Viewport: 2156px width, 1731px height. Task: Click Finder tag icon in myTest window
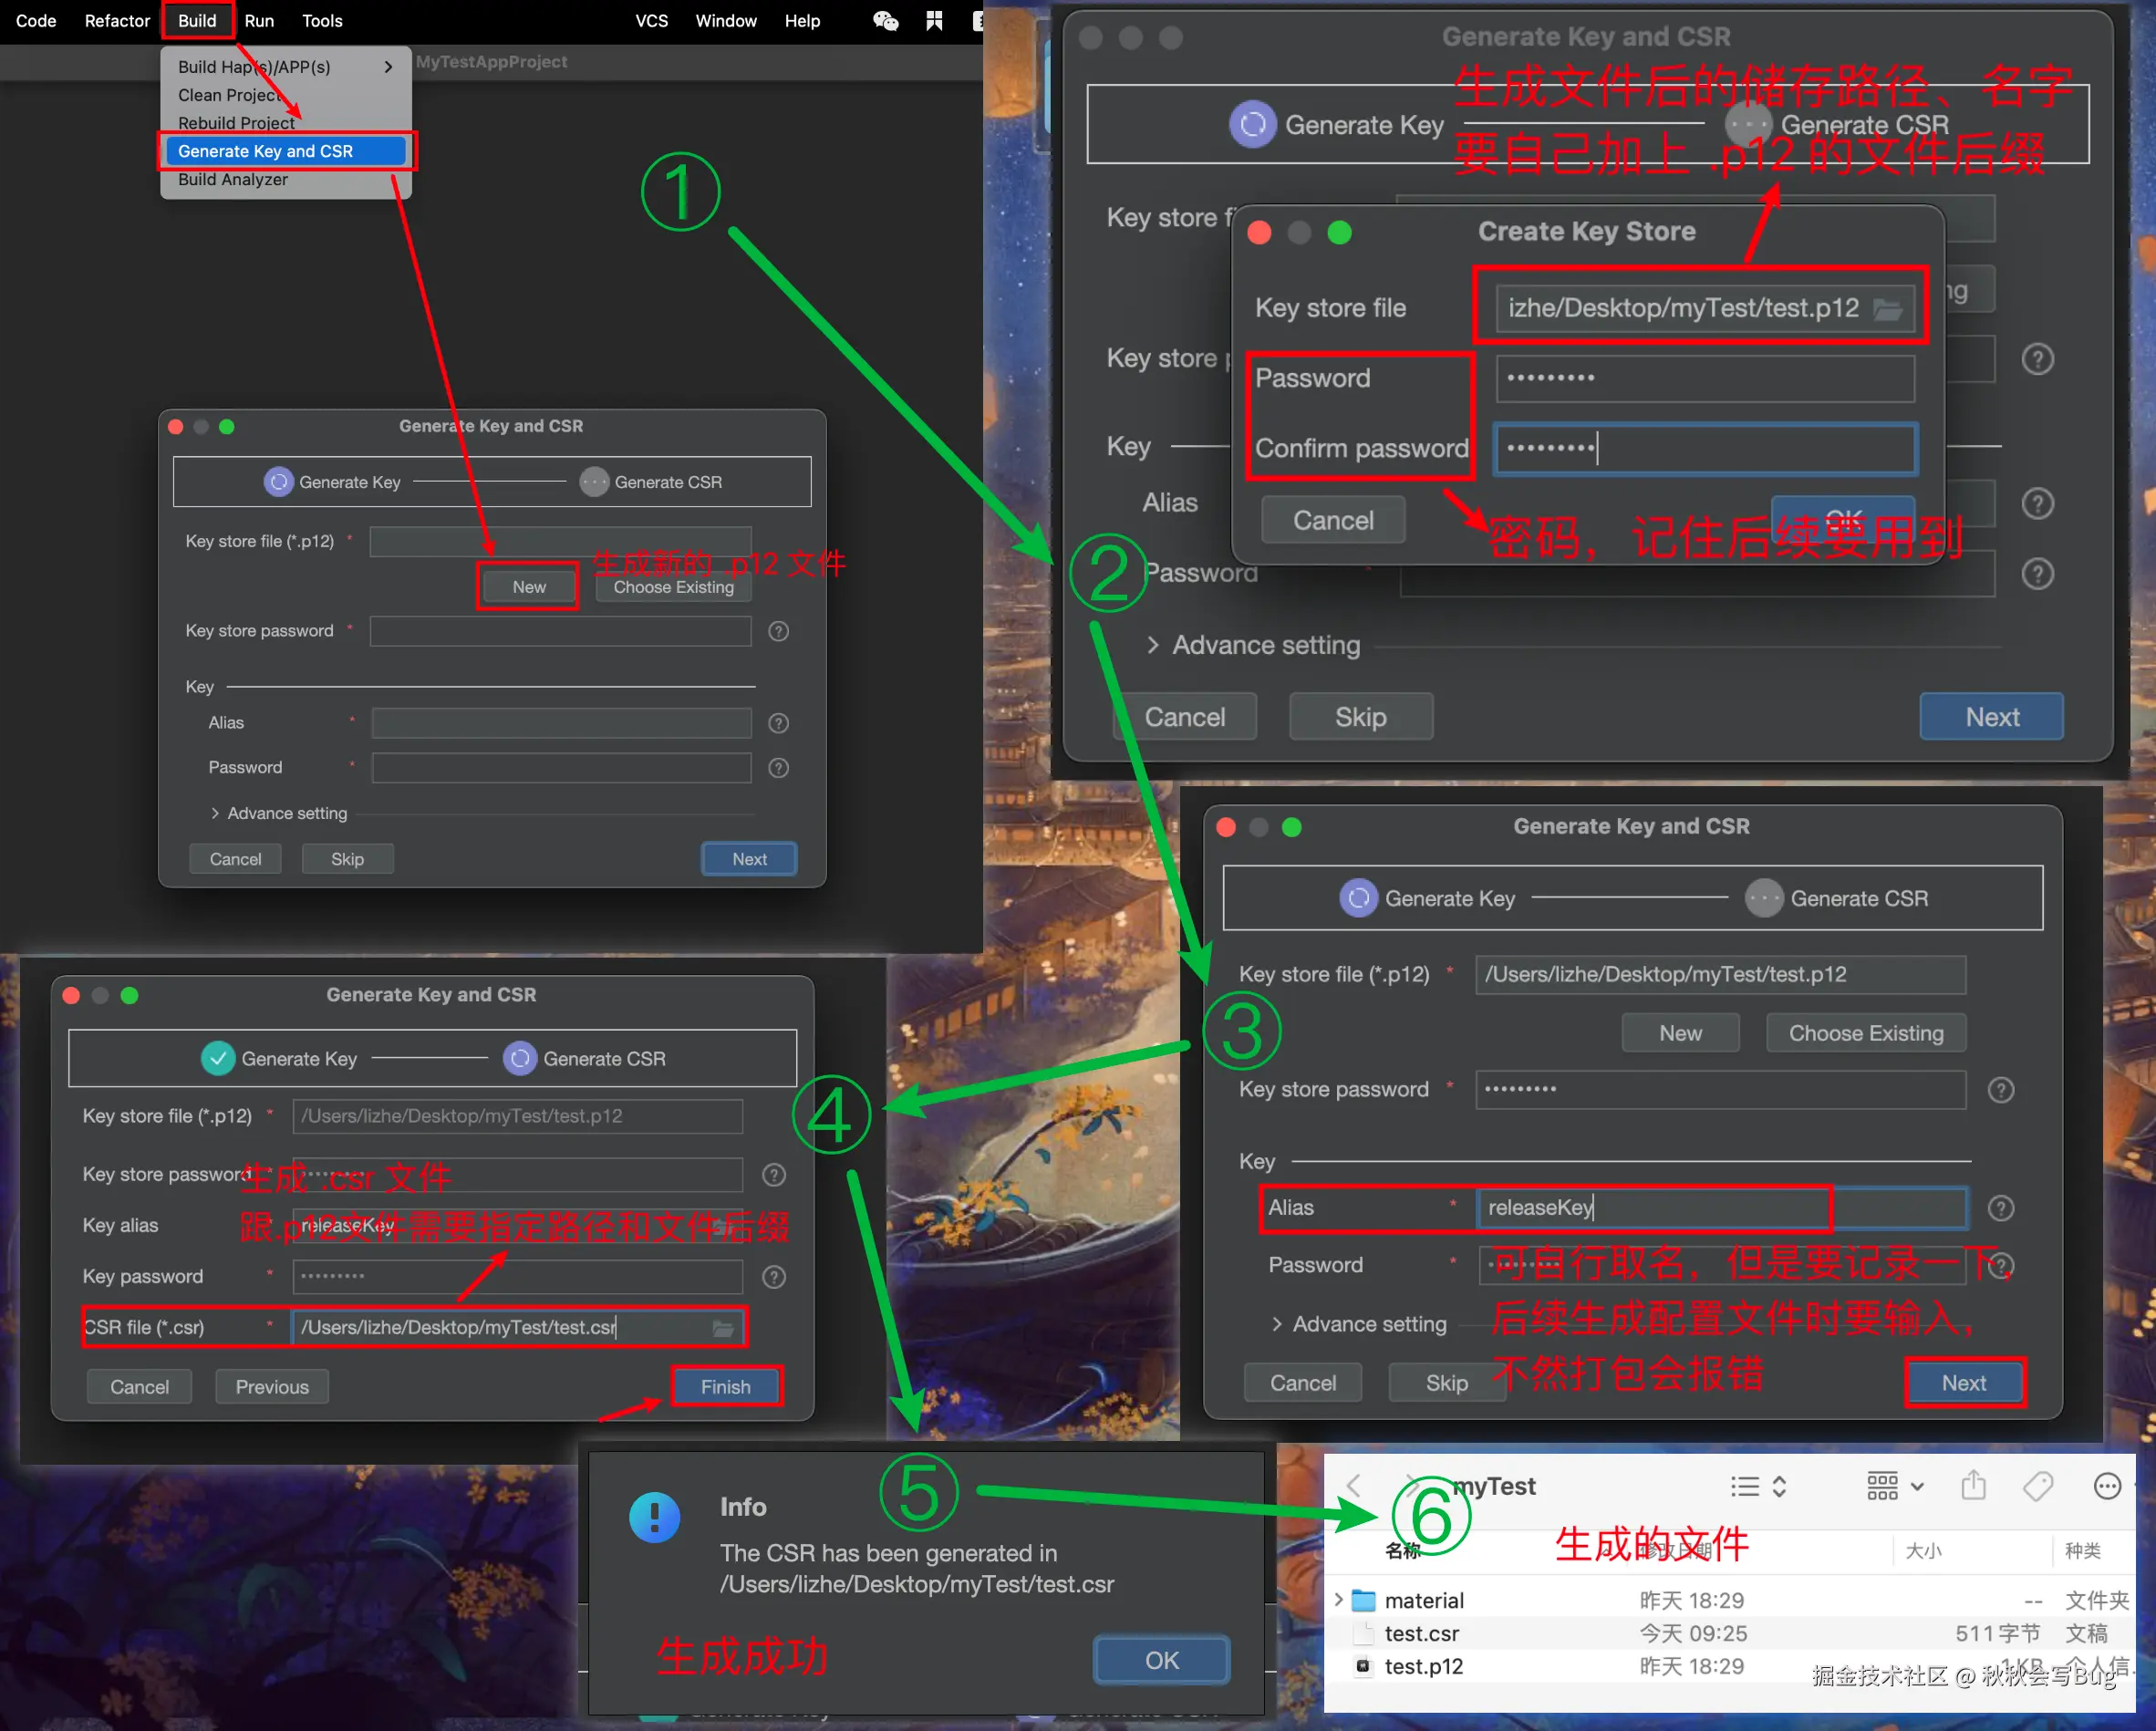2037,1487
